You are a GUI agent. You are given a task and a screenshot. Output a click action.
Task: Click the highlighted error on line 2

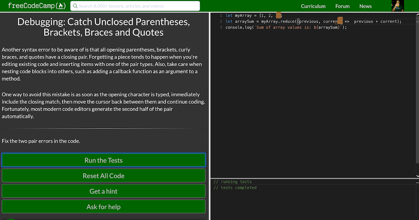coord(340,21)
